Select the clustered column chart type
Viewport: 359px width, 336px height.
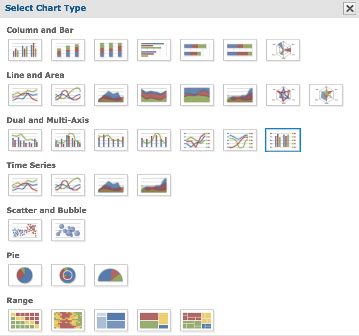pyautogui.click(x=25, y=50)
